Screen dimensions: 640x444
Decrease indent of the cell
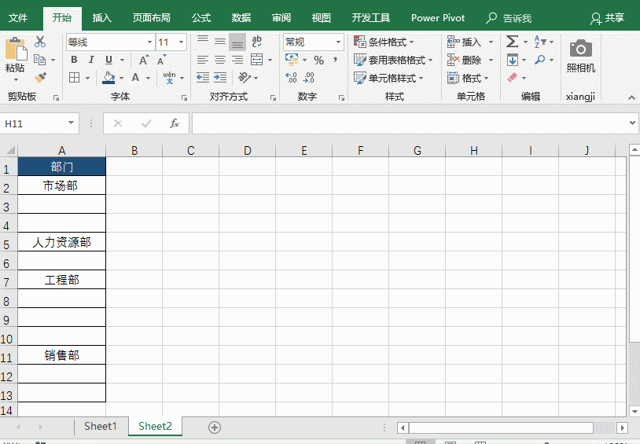203,78
